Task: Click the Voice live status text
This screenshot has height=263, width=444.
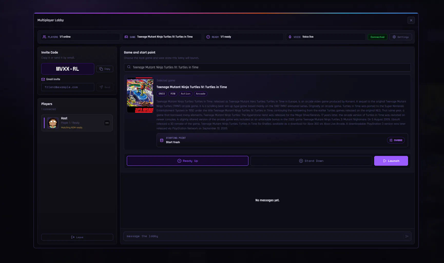Action: [x=308, y=37]
